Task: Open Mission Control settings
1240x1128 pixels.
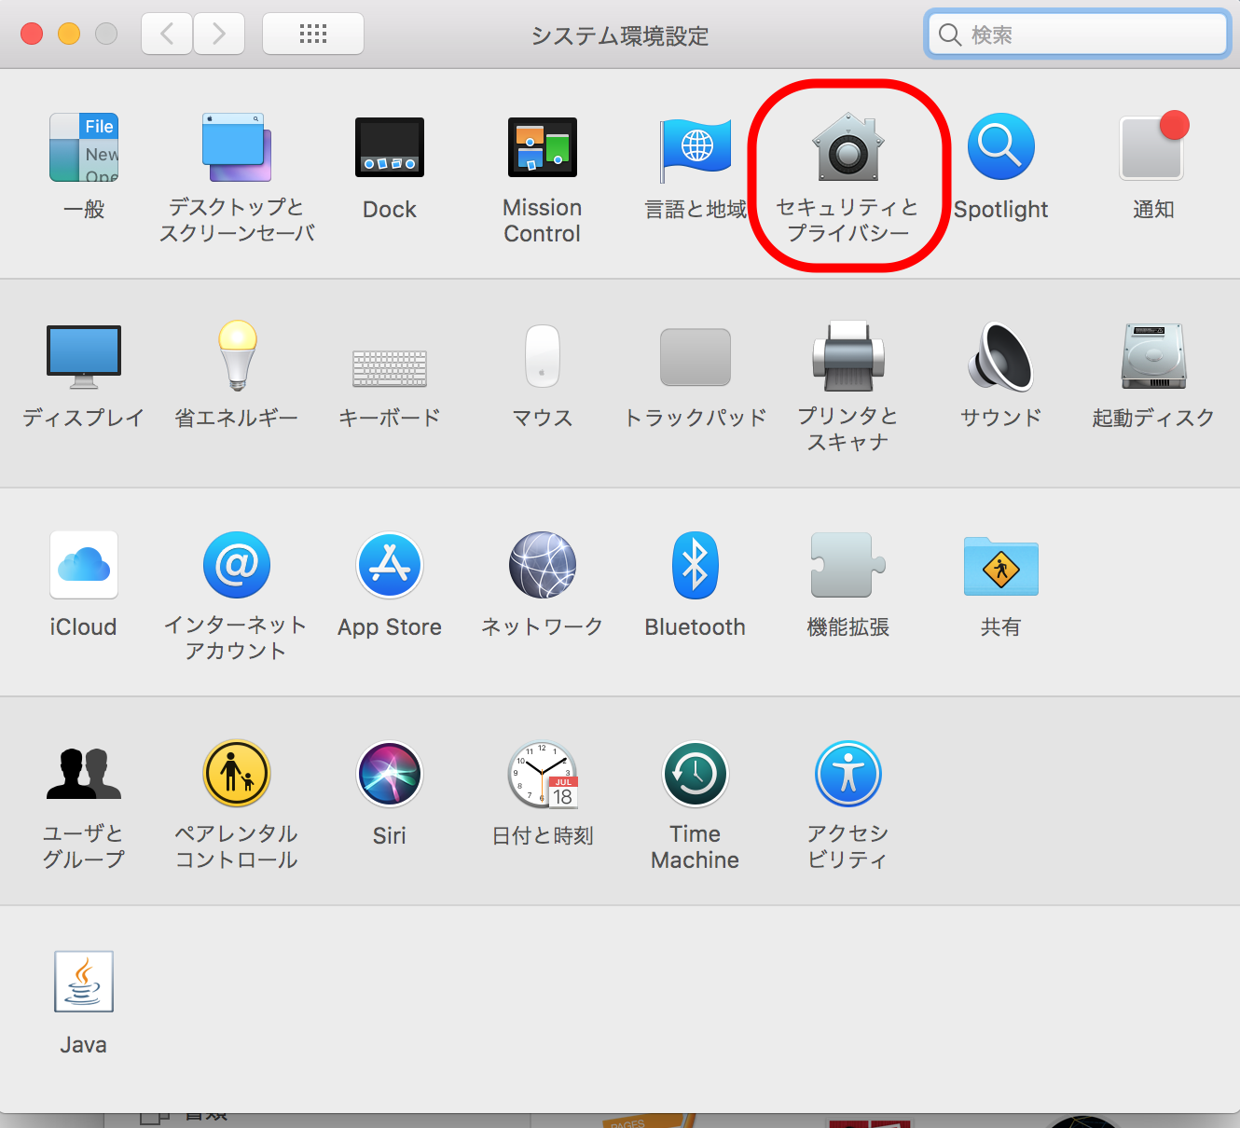Action: [x=542, y=149]
